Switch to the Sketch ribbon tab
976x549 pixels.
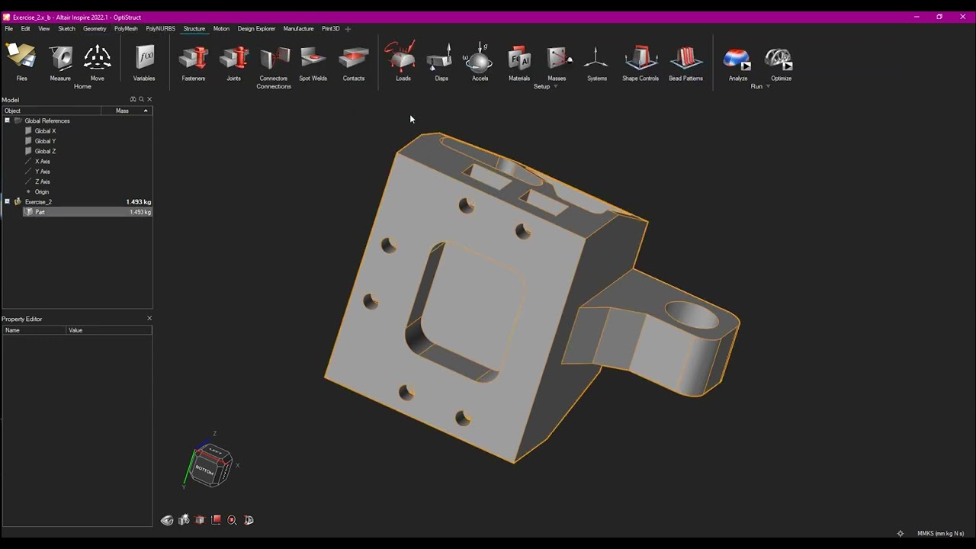[x=67, y=28]
